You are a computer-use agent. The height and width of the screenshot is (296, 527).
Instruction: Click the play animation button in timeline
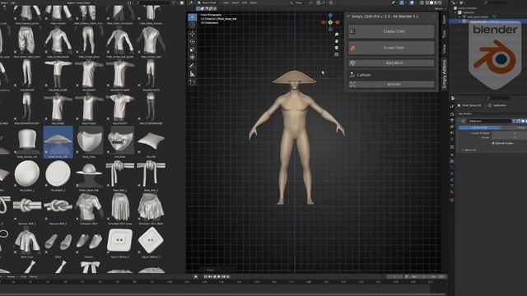click(x=219, y=276)
